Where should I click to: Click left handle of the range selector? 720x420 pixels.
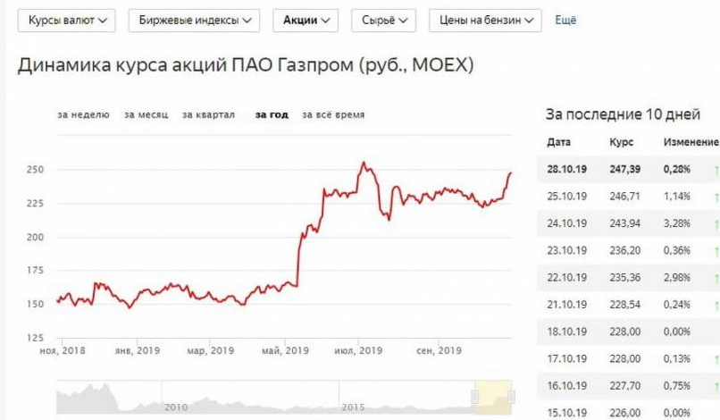tap(474, 394)
